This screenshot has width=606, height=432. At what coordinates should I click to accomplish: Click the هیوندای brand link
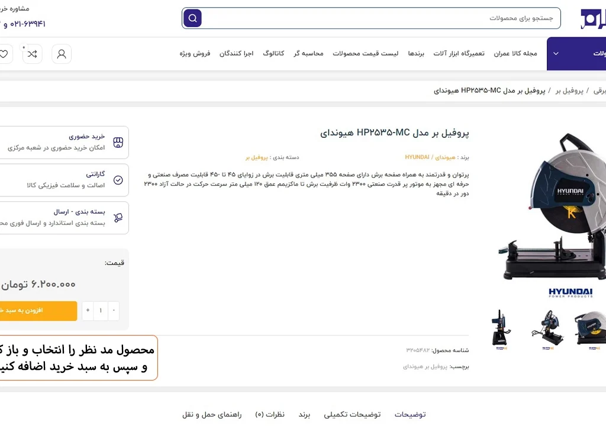coord(445,157)
